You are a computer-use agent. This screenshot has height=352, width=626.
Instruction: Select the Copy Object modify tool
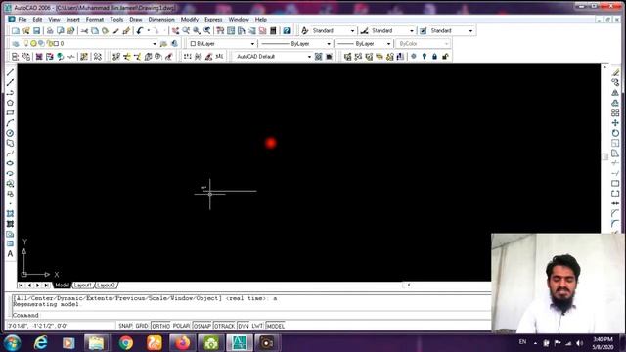[x=615, y=82]
